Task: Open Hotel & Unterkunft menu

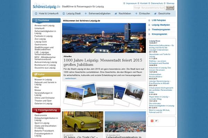Action: point(49,13)
